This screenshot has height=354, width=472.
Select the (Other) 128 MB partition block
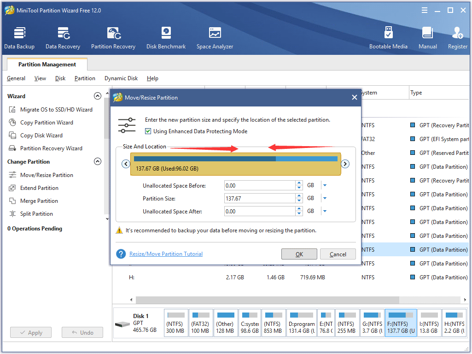(226, 323)
